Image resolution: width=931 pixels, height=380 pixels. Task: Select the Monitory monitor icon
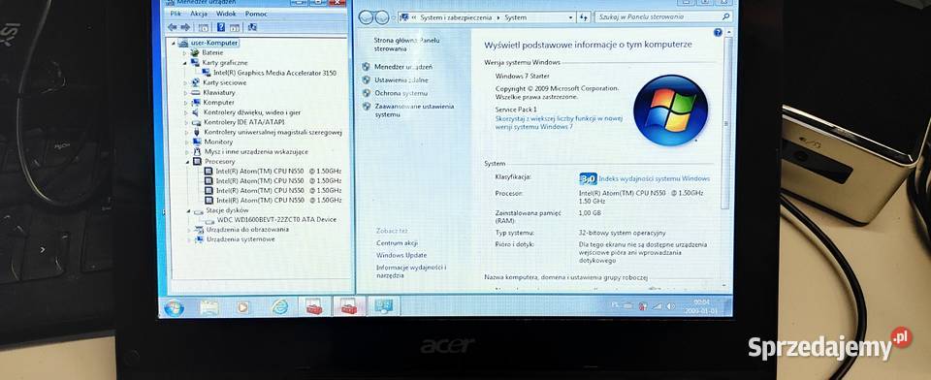(197, 142)
